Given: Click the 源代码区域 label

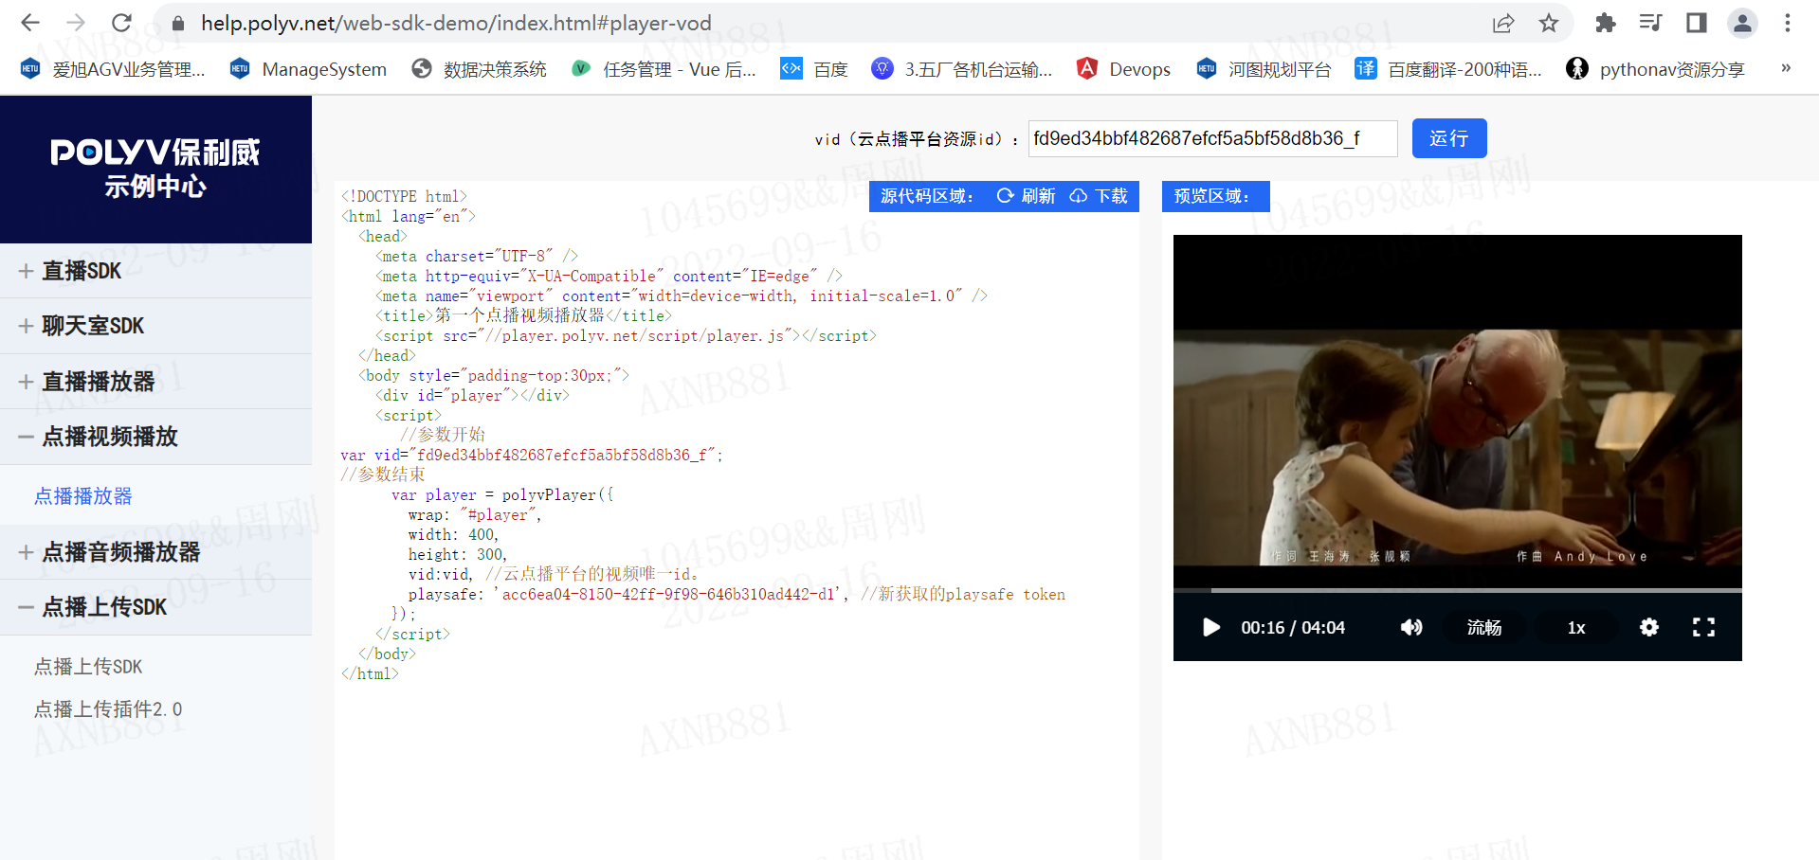Looking at the screenshot, I should point(927,196).
